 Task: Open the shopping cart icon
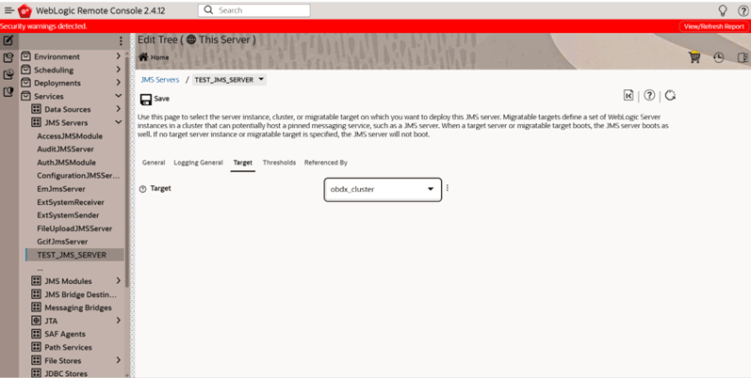pos(694,57)
